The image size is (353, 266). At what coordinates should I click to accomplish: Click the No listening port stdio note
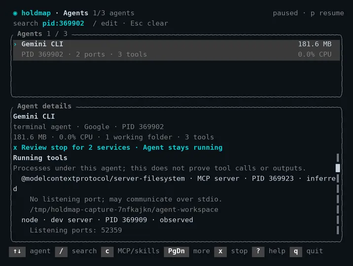(x=126, y=199)
